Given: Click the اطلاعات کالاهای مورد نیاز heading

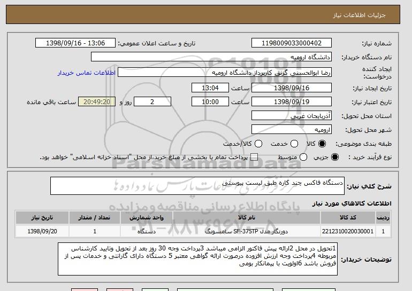Looking at the screenshot, I should [x=352, y=203].
